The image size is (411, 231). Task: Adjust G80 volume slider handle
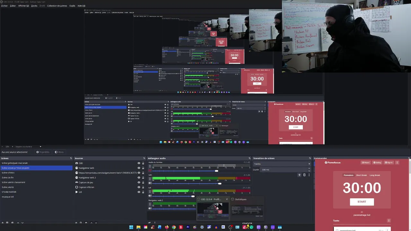point(220,183)
